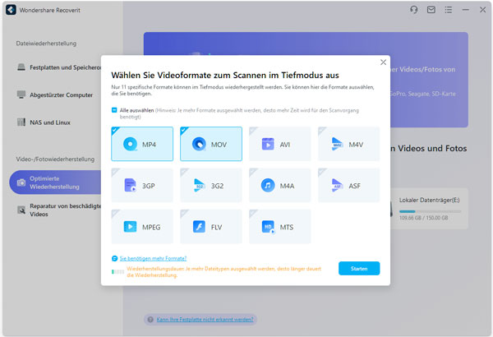Open Kann Ihre Festplatte nicht erkannt werden link
493x337 pixels.
point(205,320)
